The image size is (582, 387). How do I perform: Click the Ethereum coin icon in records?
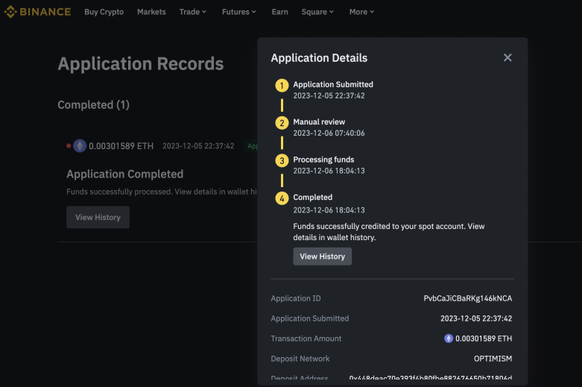coord(80,146)
